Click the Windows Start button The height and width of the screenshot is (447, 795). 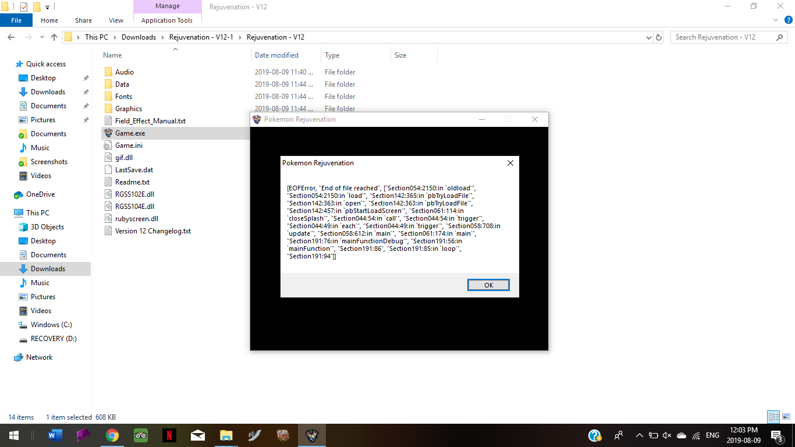point(13,435)
